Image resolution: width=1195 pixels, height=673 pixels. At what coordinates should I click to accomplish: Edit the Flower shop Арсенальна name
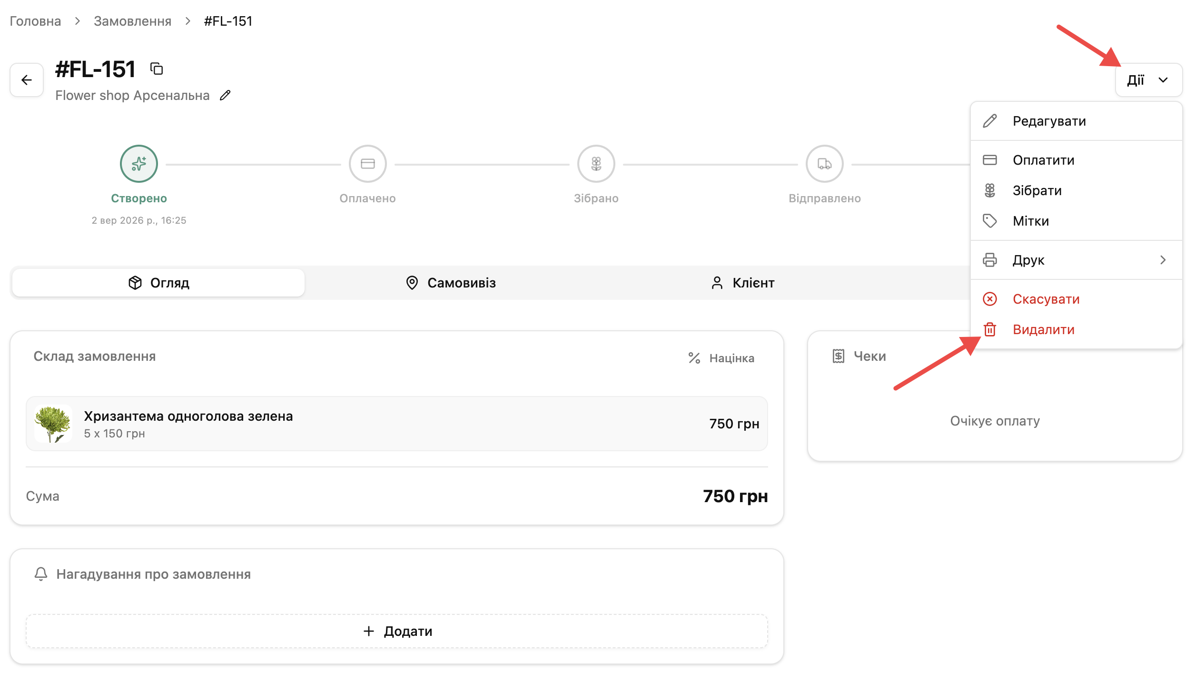point(225,96)
